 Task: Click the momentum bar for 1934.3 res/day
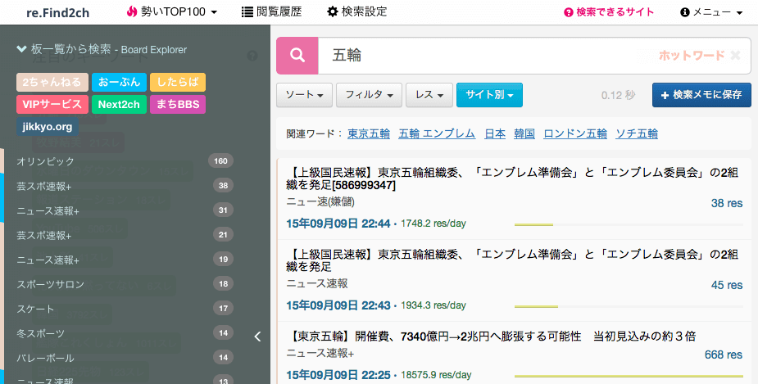pyautogui.click(x=629, y=306)
